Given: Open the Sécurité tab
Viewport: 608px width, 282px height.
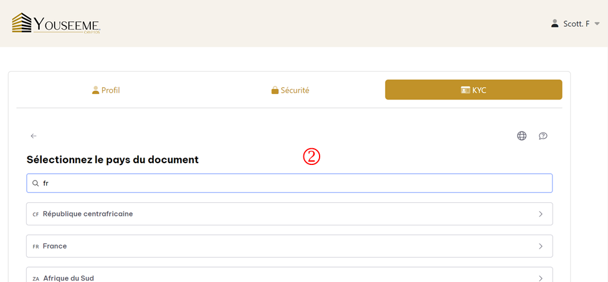Looking at the screenshot, I should 290,90.
